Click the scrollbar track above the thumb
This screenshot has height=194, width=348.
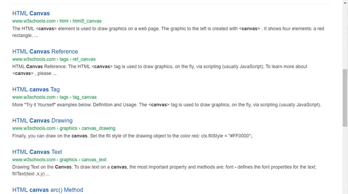(x=345, y=38)
